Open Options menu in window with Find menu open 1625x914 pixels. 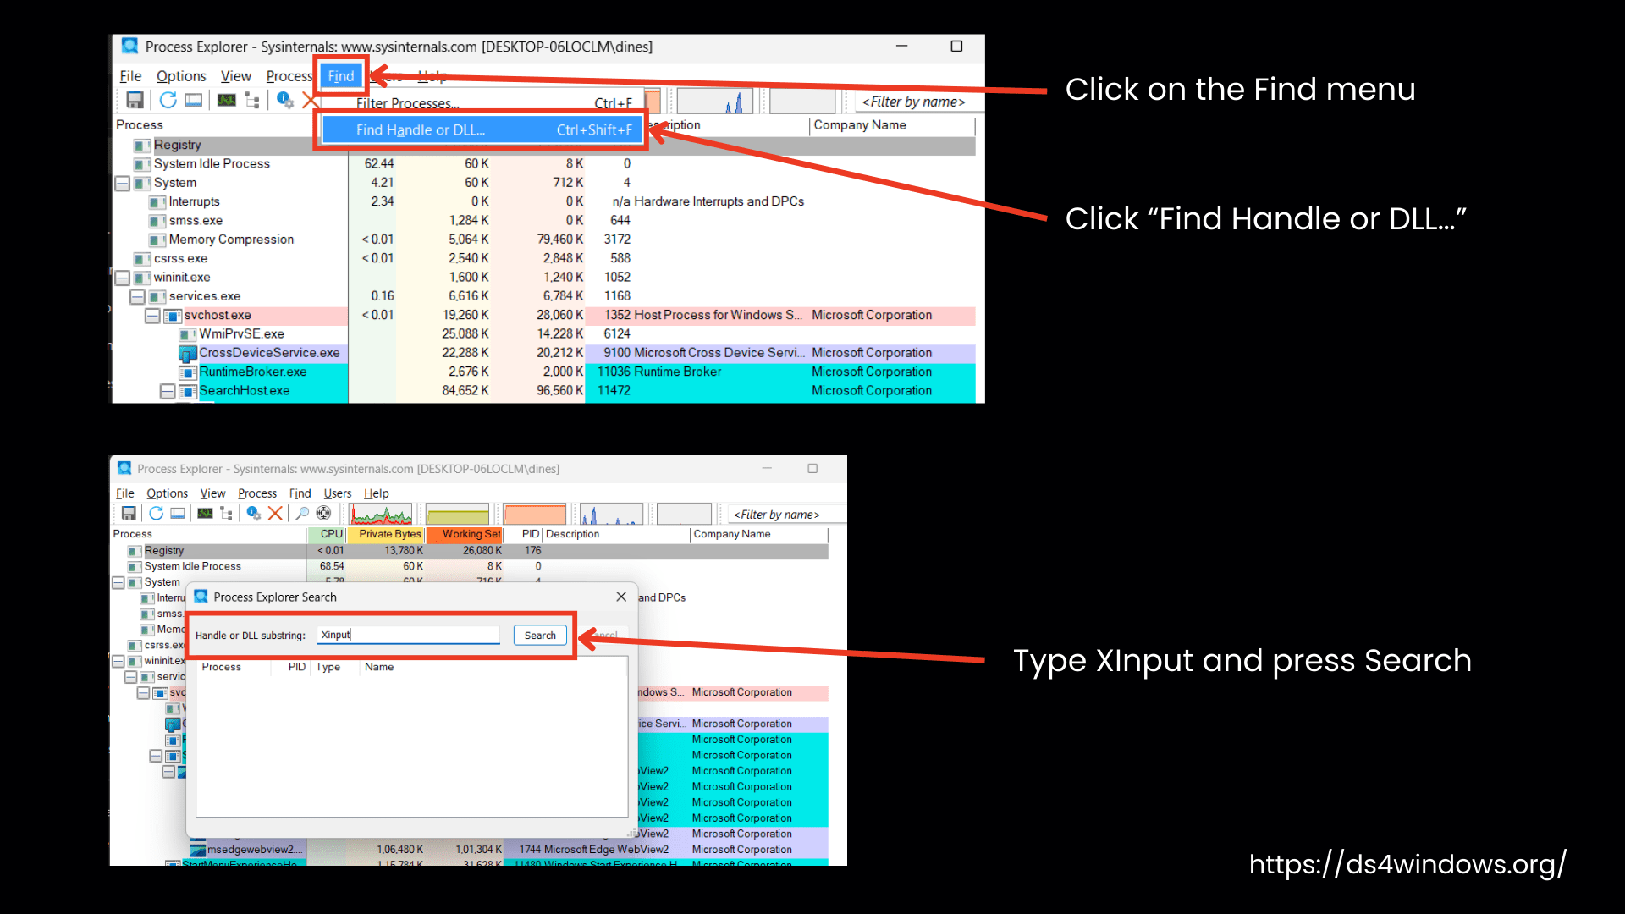click(181, 76)
